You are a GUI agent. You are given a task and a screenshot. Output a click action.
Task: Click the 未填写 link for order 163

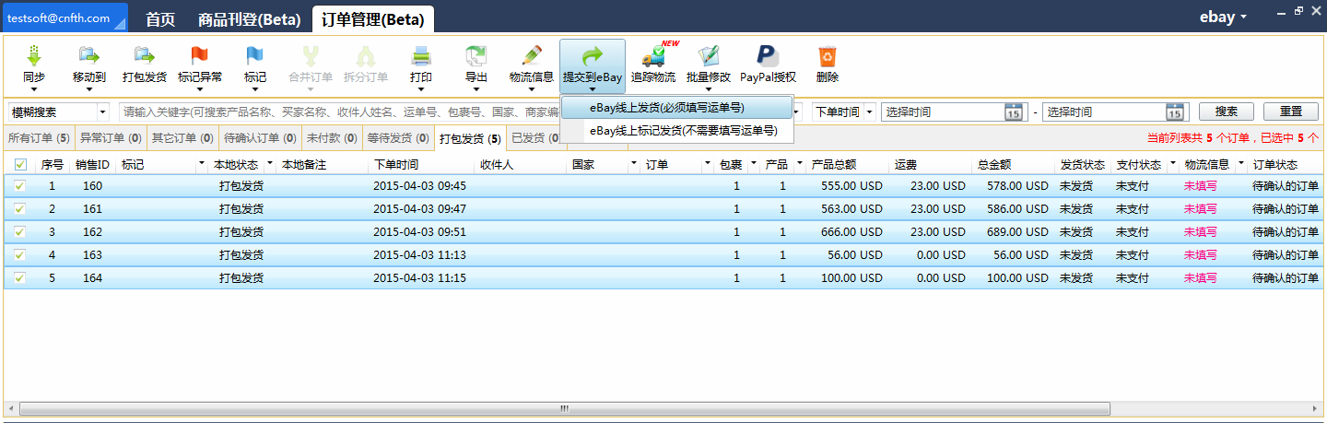coord(1200,255)
